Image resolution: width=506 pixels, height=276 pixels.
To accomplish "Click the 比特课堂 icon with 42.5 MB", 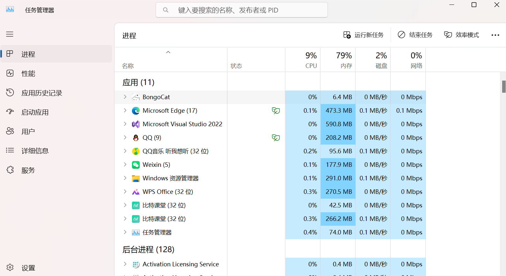I will [136, 205].
